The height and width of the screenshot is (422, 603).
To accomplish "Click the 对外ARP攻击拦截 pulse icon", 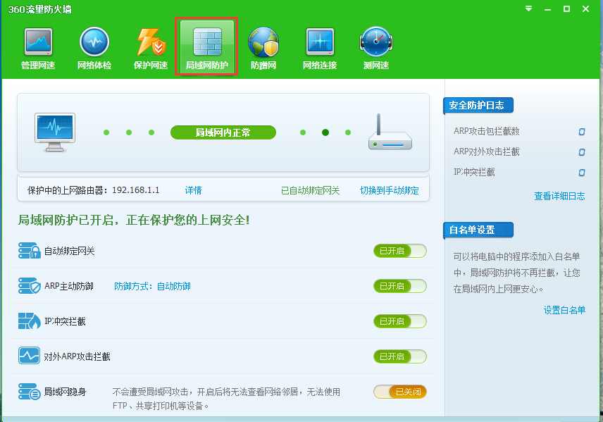I will (29, 356).
